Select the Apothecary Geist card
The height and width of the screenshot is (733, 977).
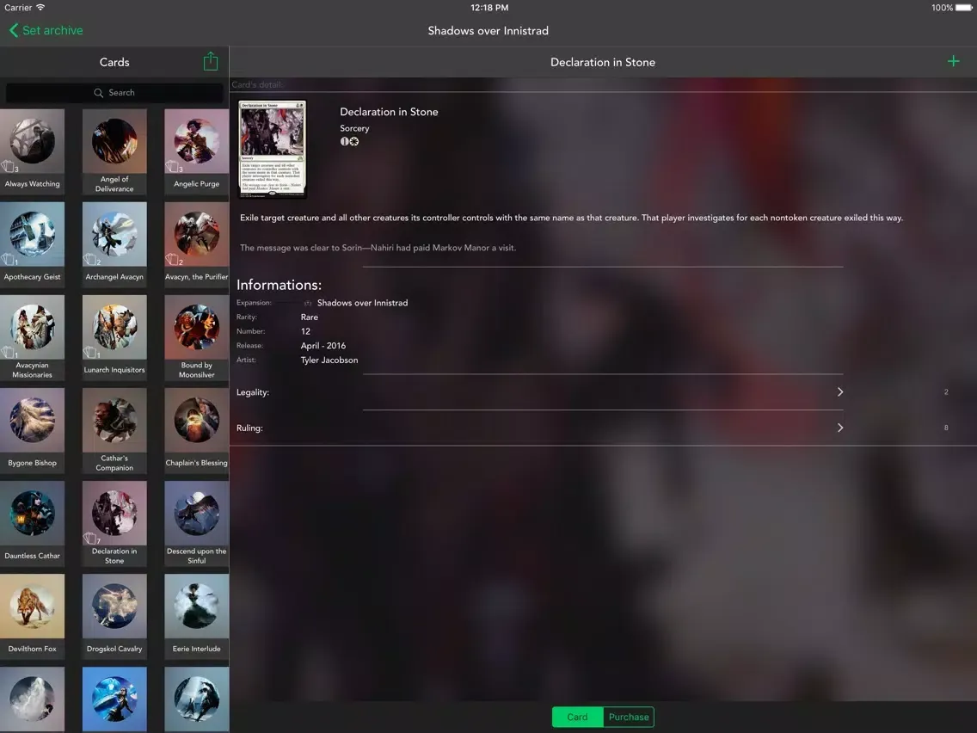[33, 243]
